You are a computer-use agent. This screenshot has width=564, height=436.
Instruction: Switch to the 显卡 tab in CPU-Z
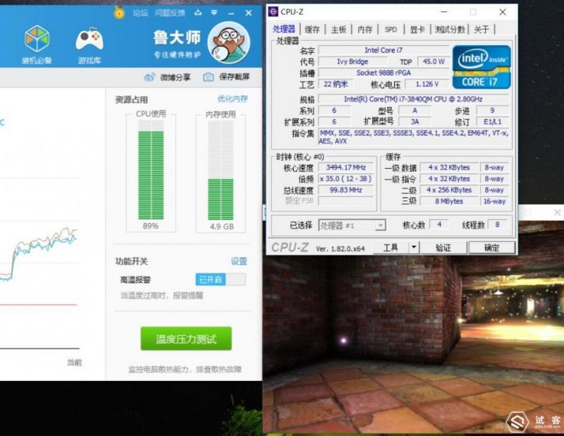coord(417,30)
